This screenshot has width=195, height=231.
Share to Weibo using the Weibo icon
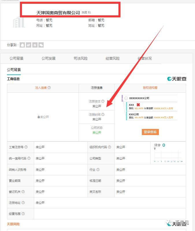29,45
